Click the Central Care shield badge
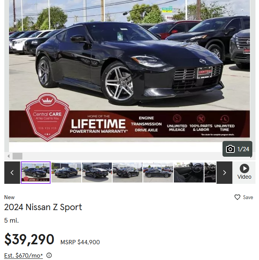The width and height of the screenshot is (259, 260). (x=47, y=117)
